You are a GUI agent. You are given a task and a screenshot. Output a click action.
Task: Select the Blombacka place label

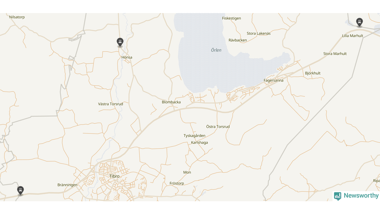(x=171, y=102)
